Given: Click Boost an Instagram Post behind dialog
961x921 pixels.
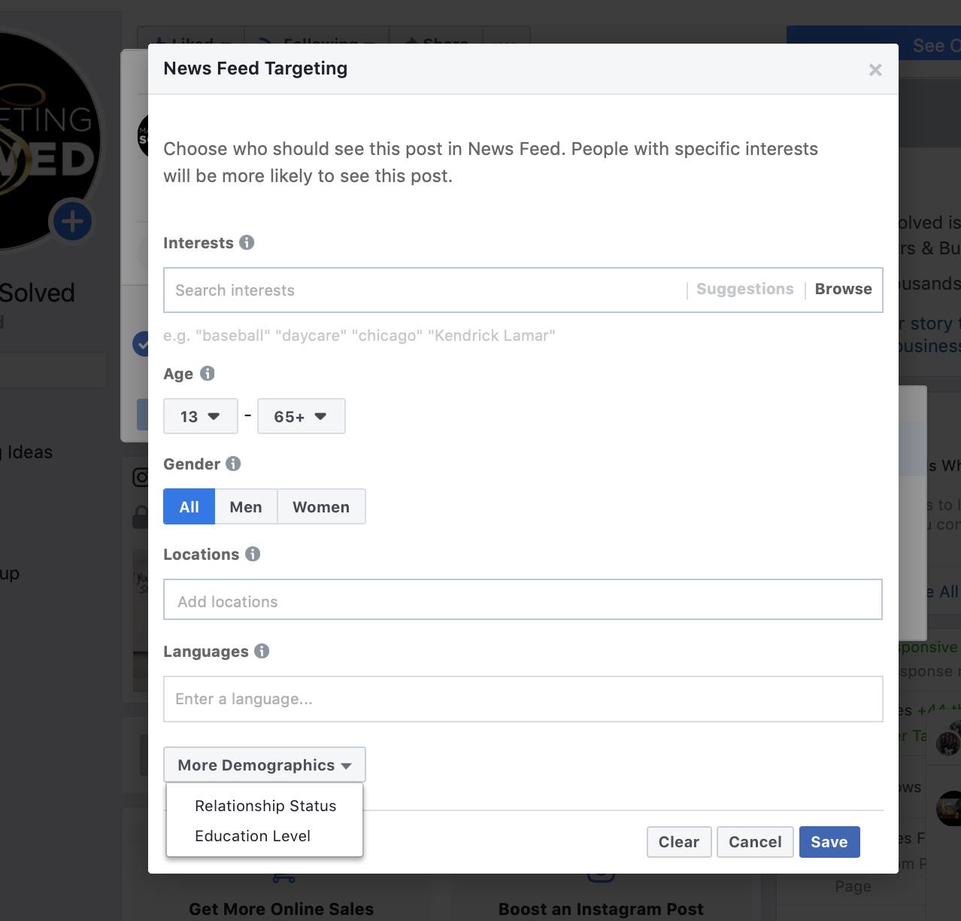Looking at the screenshot, I should [601, 909].
